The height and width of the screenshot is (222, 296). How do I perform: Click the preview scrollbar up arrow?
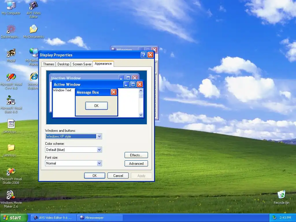pos(141,90)
